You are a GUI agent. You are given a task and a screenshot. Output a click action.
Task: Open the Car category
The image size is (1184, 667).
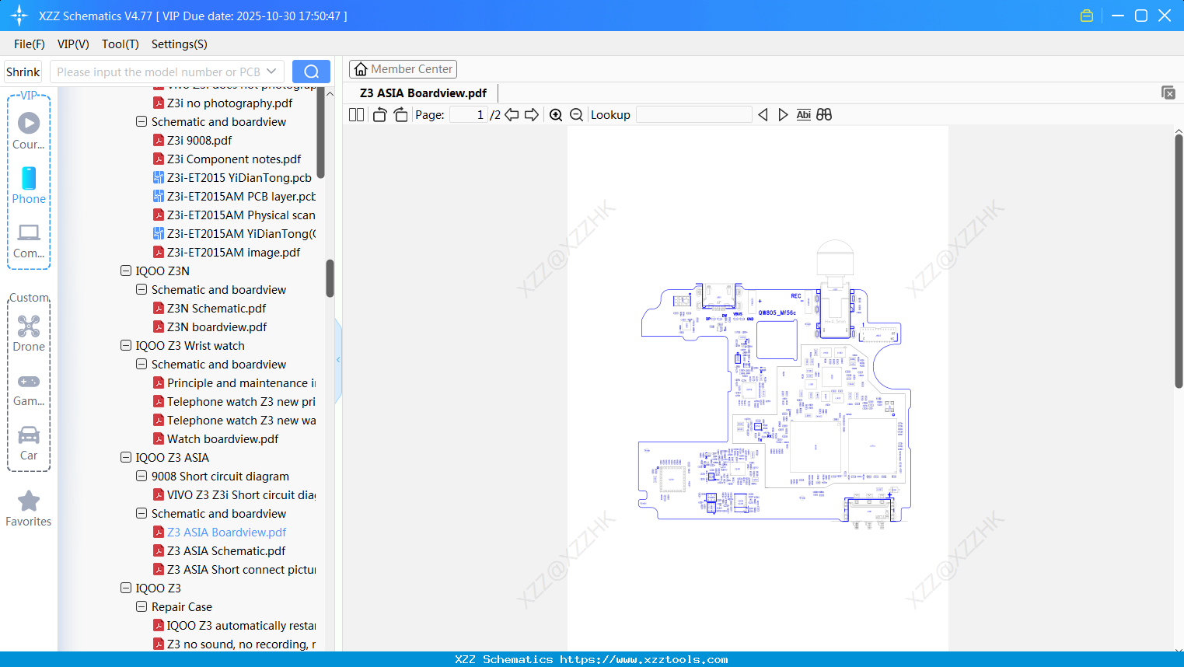point(29,443)
